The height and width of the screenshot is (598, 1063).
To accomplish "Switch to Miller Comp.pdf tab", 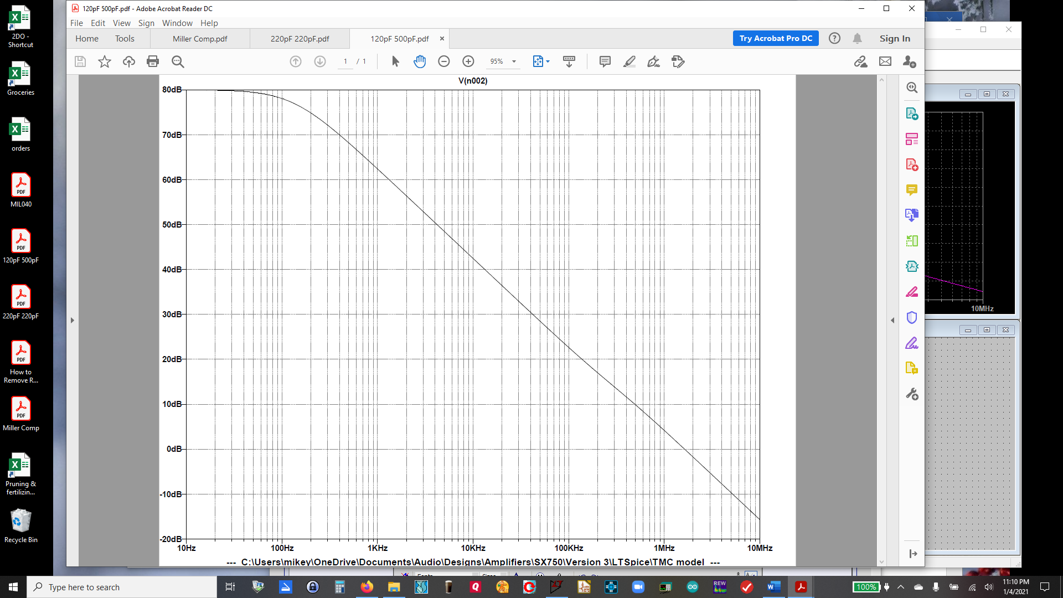I will 200,39.
